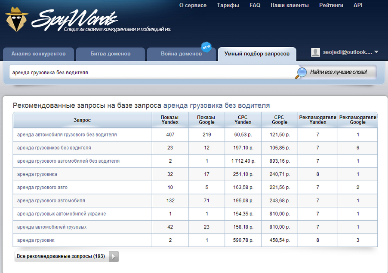The width and height of the screenshot is (388, 273).
Task: Open the API menu item
Action: click(x=358, y=5)
